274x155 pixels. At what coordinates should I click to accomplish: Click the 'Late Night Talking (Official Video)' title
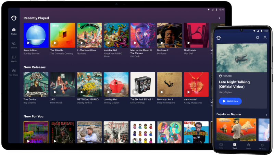[x=234, y=84]
